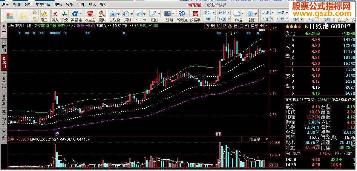The image size is (357, 171).
Task: Click the 周期 clock icon
Action: tap(126, 14)
